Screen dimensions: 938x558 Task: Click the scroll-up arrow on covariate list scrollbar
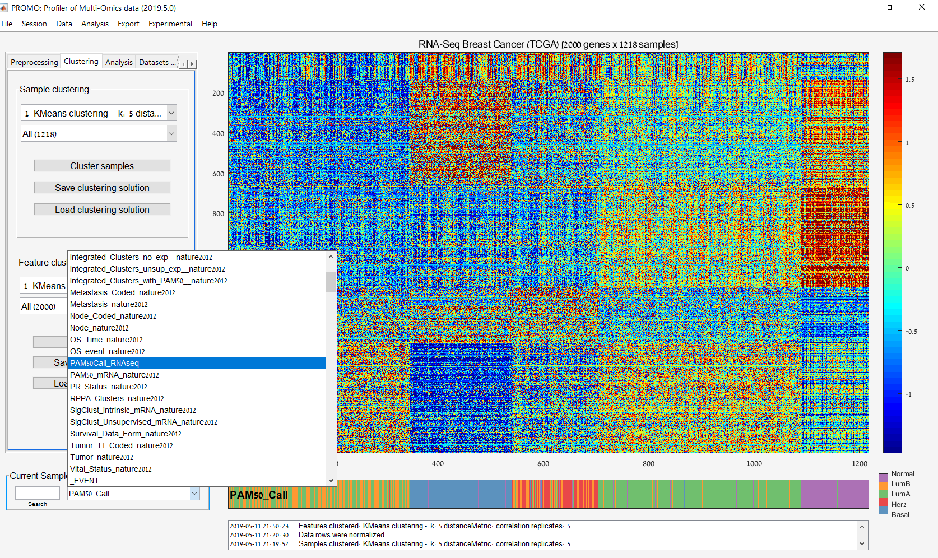pyautogui.click(x=331, y=256)
